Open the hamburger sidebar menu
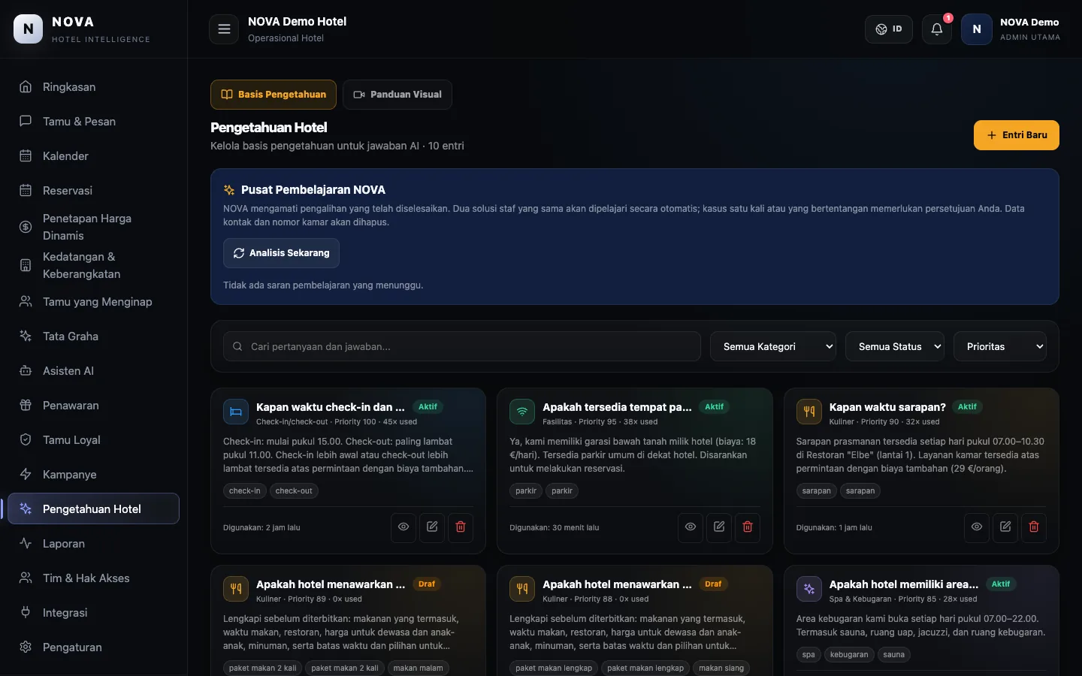Screen dimensions: 1082x676 224,29
